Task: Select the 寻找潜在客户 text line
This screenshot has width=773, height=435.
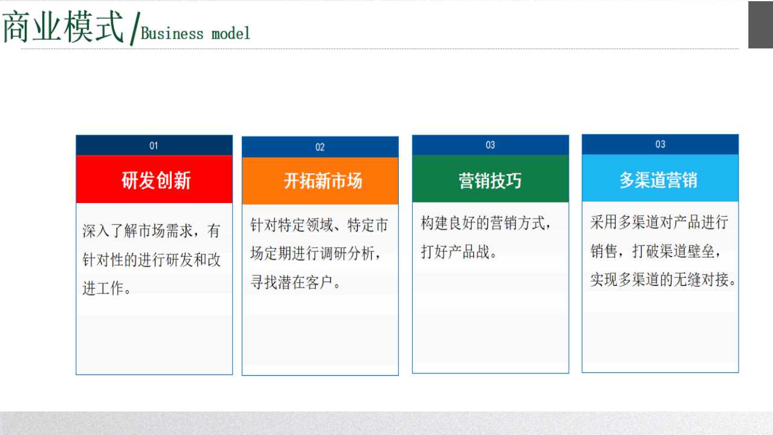Action: coord(296,282)
